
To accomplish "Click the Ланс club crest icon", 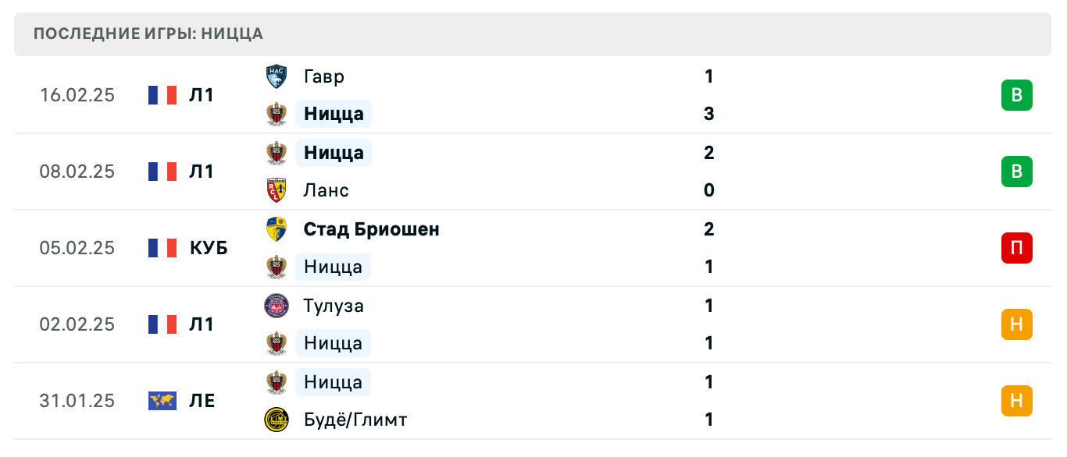I will tap(277, 190).
